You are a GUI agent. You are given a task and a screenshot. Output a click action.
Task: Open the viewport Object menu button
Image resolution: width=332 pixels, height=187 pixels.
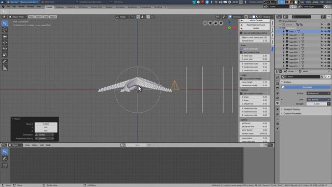53,17
